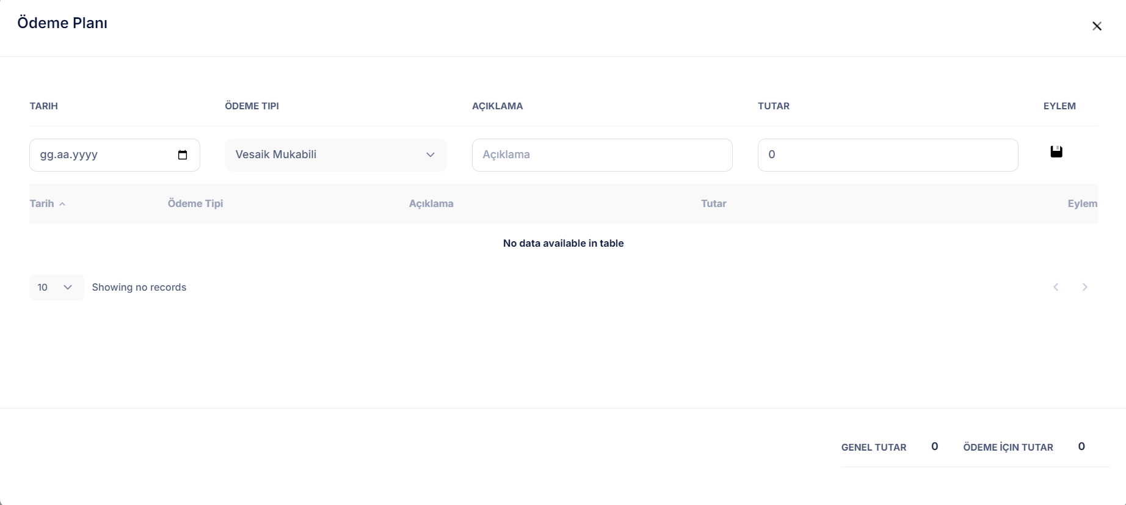Sort by Ödeme Tipi table column header
The width and height of the screenshot is (1126, 505).
pyautogui.click(x=195, y=204)
